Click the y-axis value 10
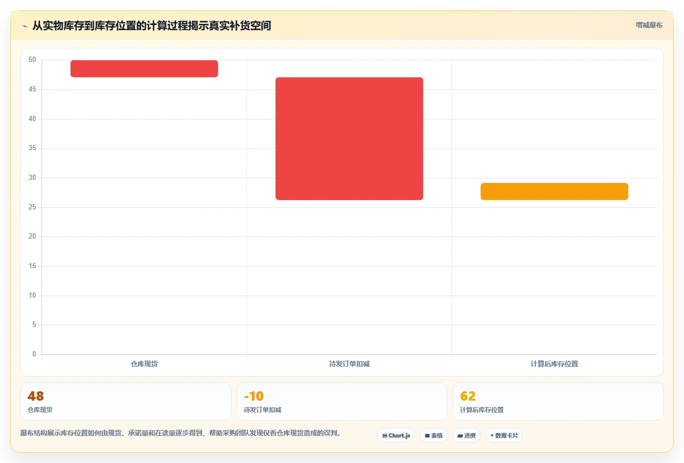 coord(32,296)
